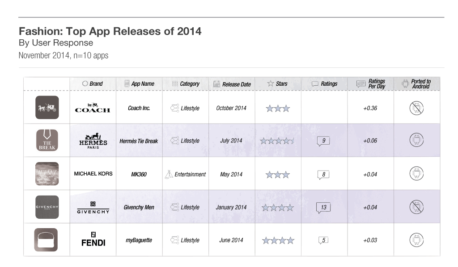This screenshot has width=458, height=267.
Task: Click the phone icon next to App Name
Action: [127, 83]
